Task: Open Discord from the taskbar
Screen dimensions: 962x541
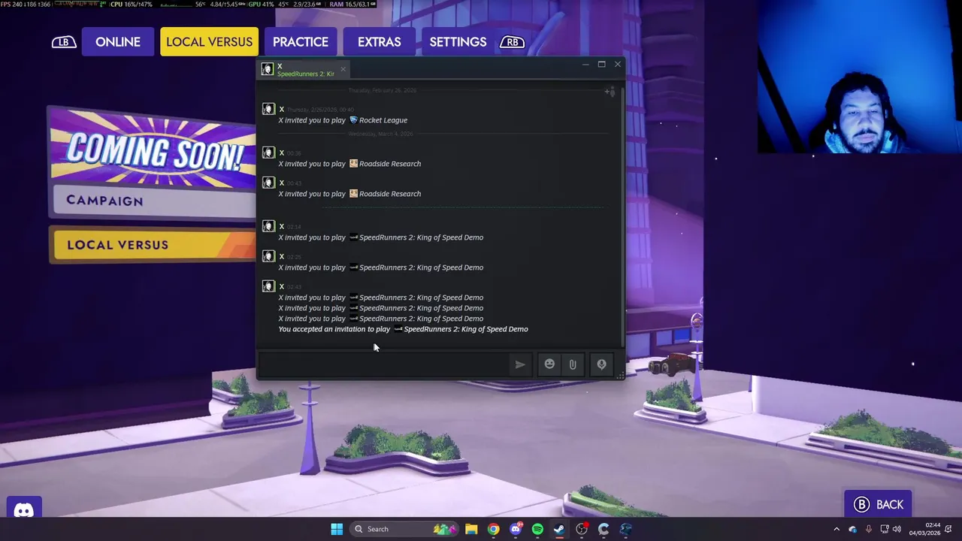Action: pos(516,529)
